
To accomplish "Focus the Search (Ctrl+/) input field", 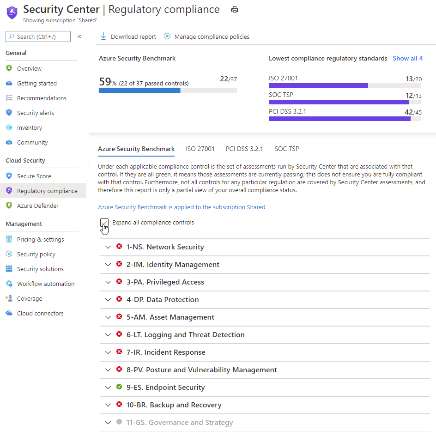I will pos(38,36).
